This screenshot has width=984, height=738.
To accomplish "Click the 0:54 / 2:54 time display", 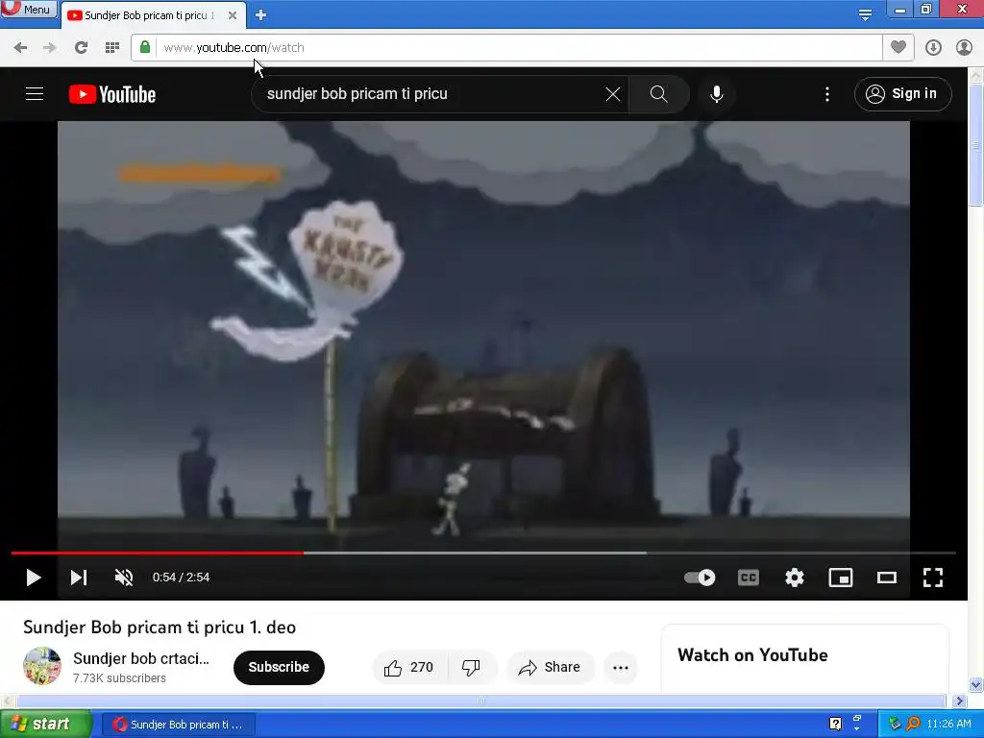I will click(181, 578).
